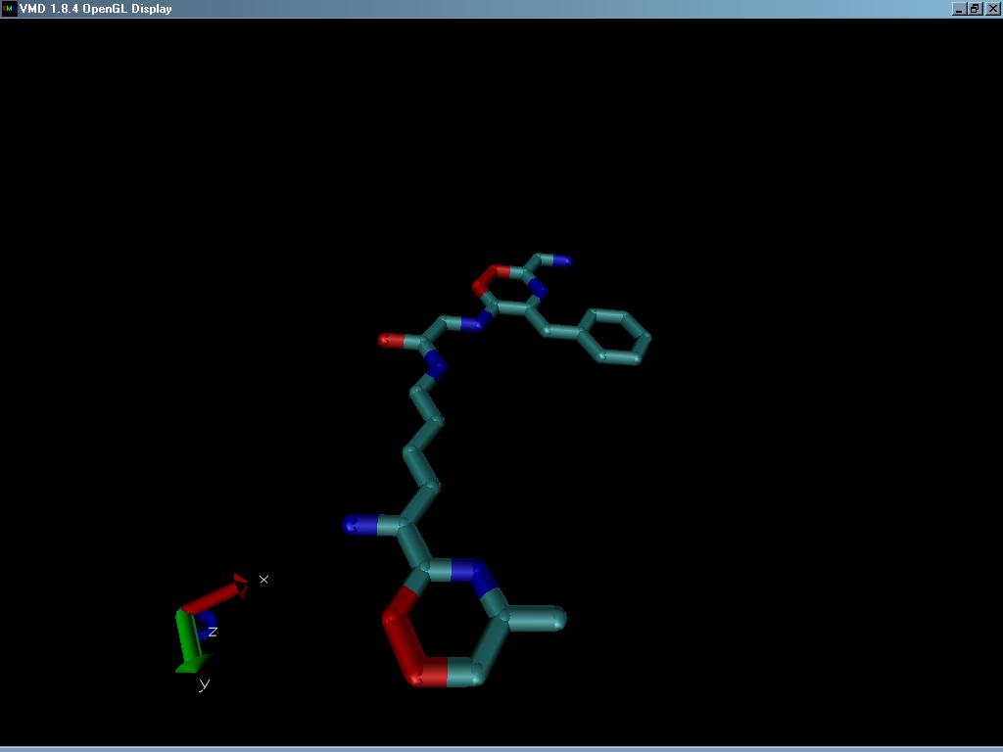Image resolution: width=1003 pixels, height=752 pixels.
Task: Minimize the VMD OpenGL Display window
Action: point(959,8)
